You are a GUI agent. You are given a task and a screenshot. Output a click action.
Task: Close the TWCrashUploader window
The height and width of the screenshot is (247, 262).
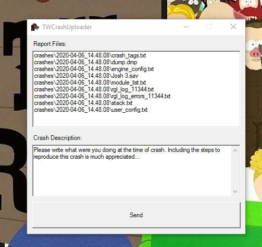pyautogui.click(x=233, y=27)
